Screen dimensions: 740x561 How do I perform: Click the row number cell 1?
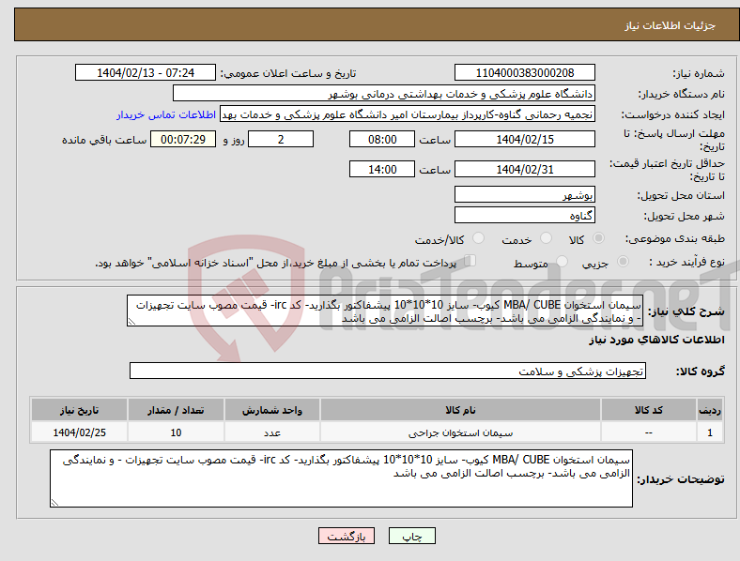tap(710, 432)
